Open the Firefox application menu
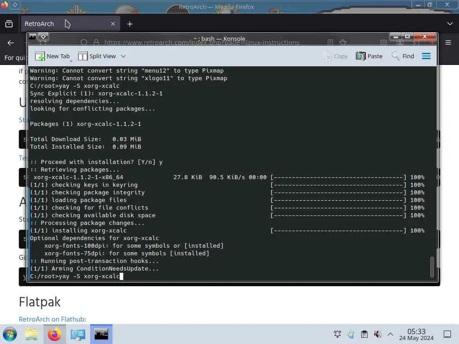 point(448,43)
